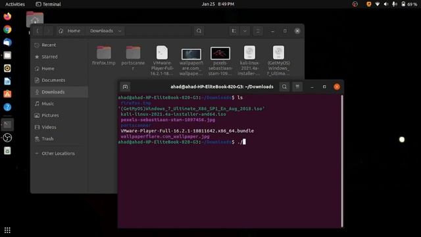Open a new tab in the terminal
421x237 pixels.
coord(125,87)
